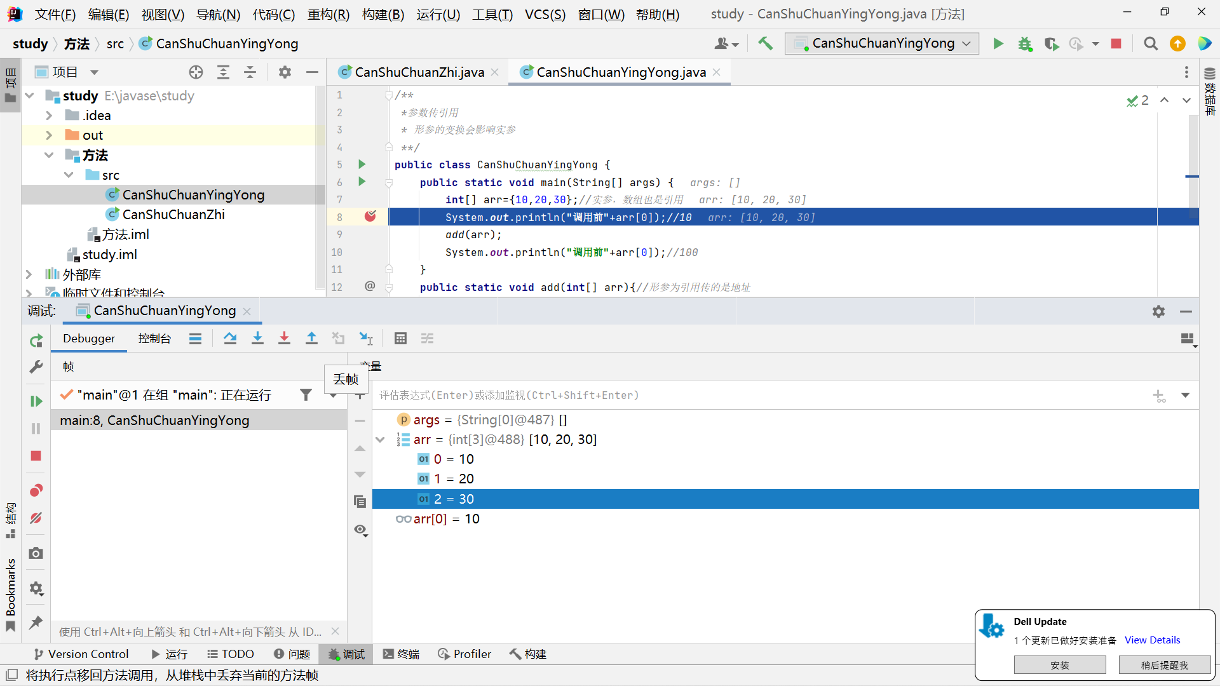This screenshot has height=686, width=1220.
Task: Open the 重构(R) menu
Action: [x=328, y=14]
